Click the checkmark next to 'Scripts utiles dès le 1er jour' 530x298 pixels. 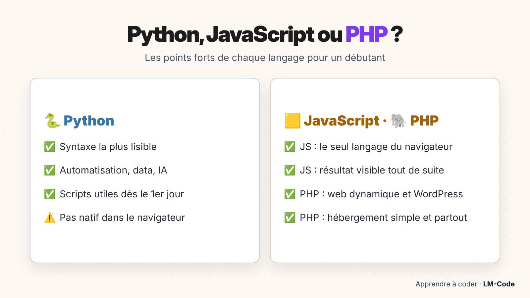tap(50, 194)
